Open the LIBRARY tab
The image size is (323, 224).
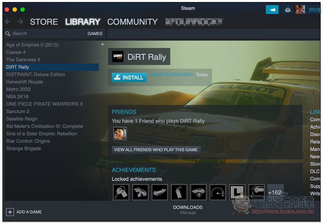[x=83, y=22]
